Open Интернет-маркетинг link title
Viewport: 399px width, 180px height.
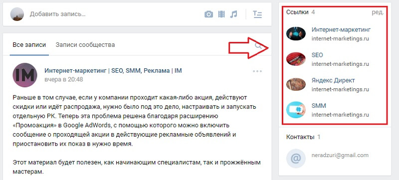(x=341, y=29)
